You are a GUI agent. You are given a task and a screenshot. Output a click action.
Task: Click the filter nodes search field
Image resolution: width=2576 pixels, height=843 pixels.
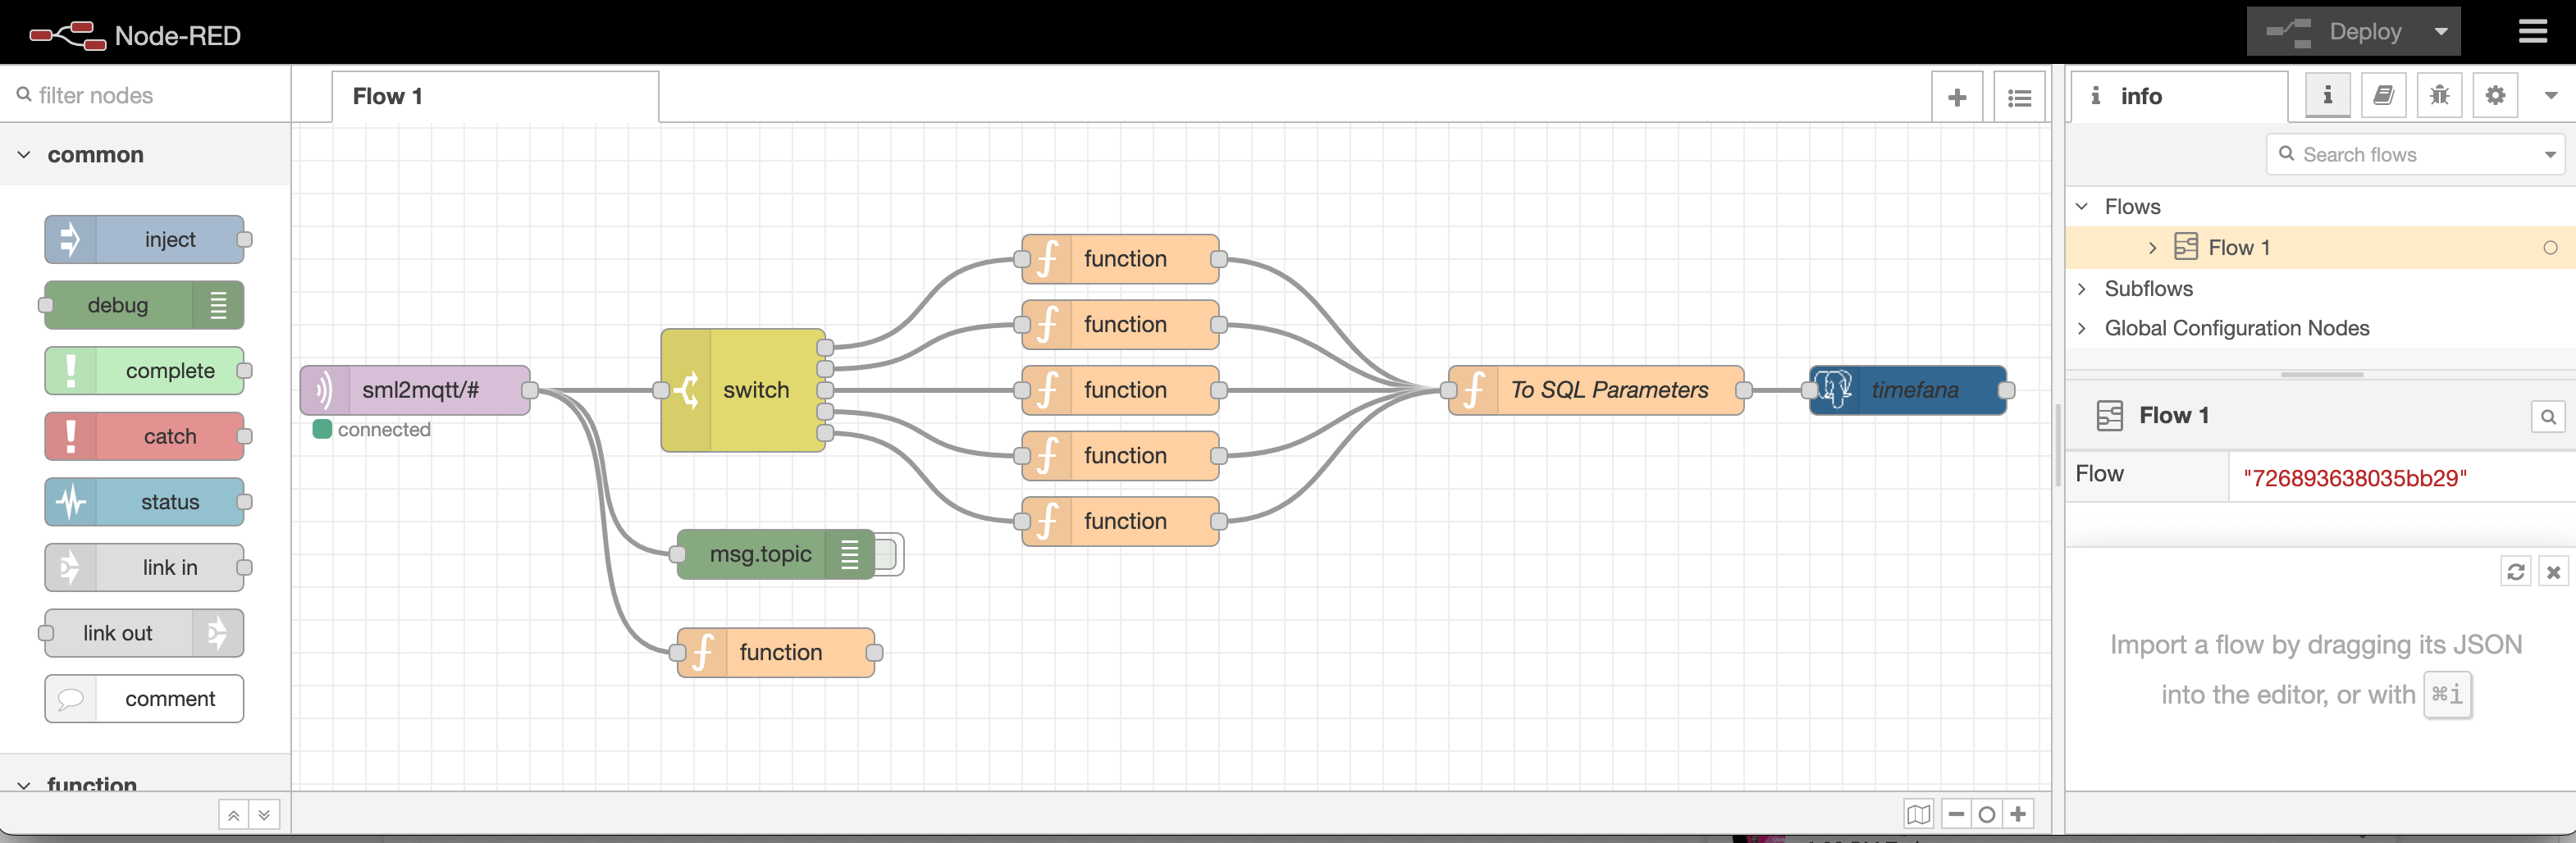pos(150,95)
